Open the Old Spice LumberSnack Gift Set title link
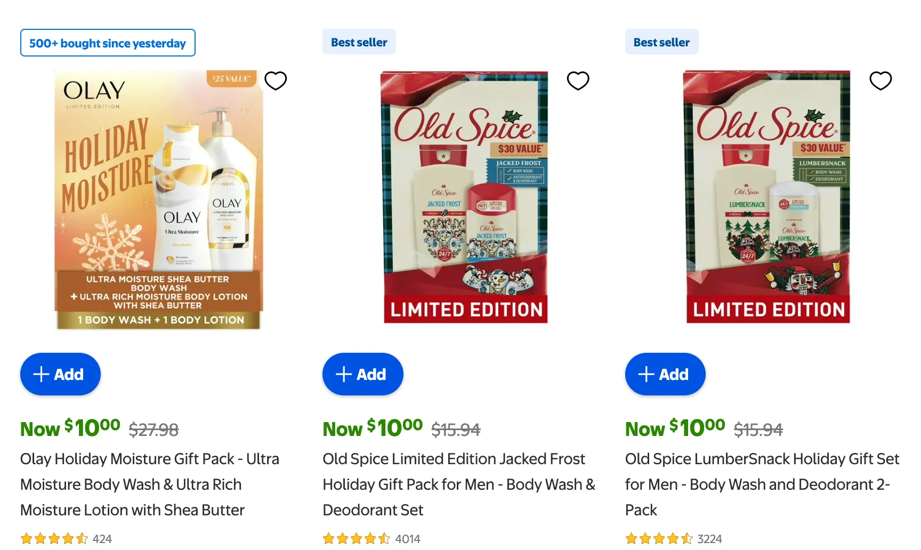921x550 pixels. 762,484
